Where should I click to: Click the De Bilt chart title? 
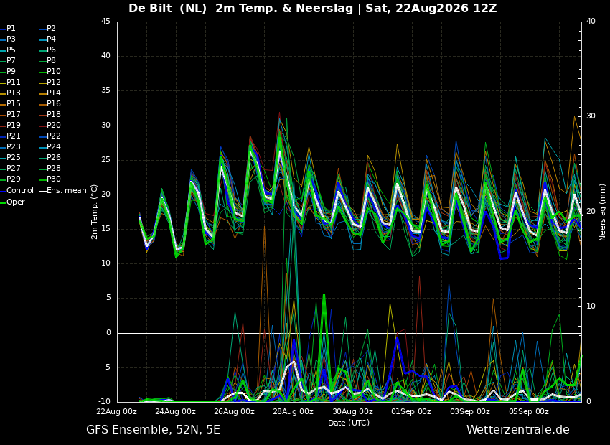click(x=312, y=8)
